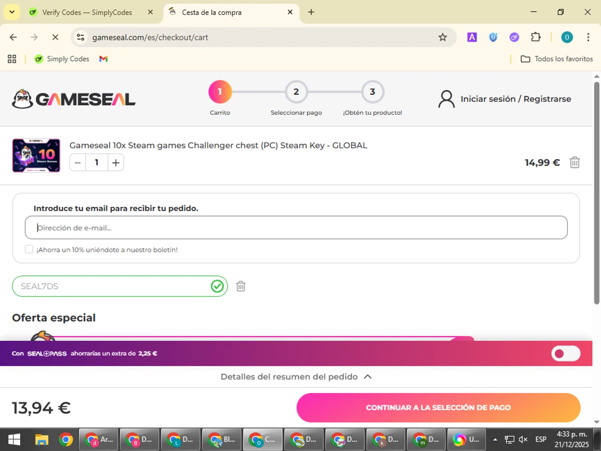
Task: Click the quantity field showing 1
Action: tap(97, 163)
